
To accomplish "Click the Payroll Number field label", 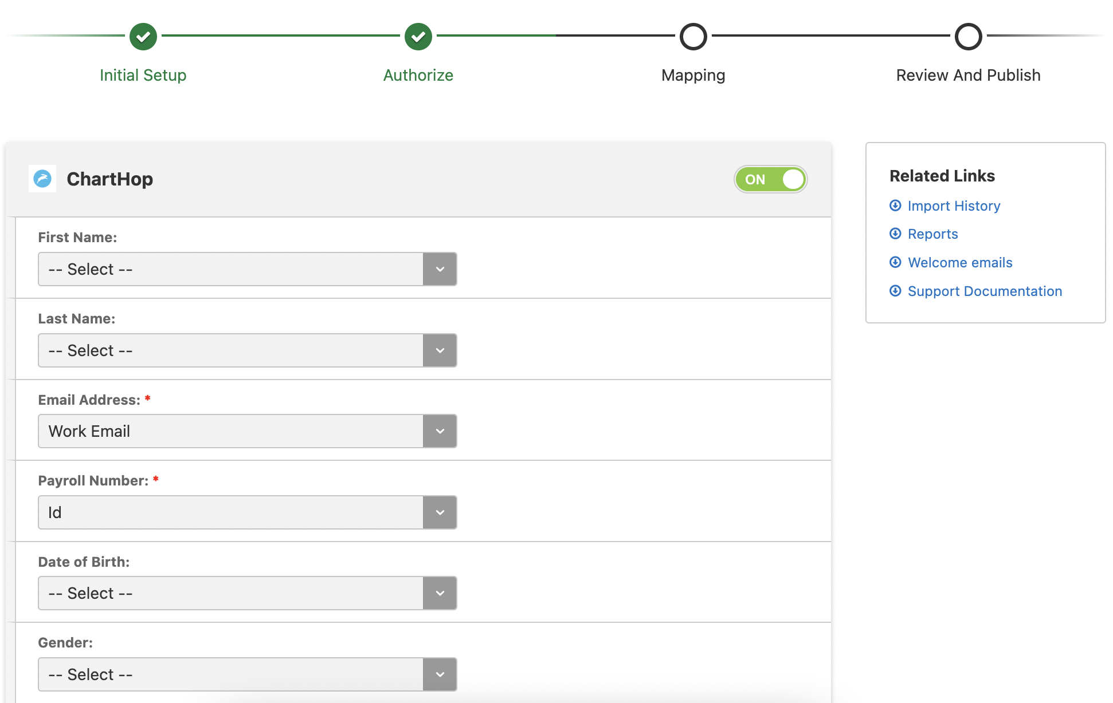I will 93,480.
